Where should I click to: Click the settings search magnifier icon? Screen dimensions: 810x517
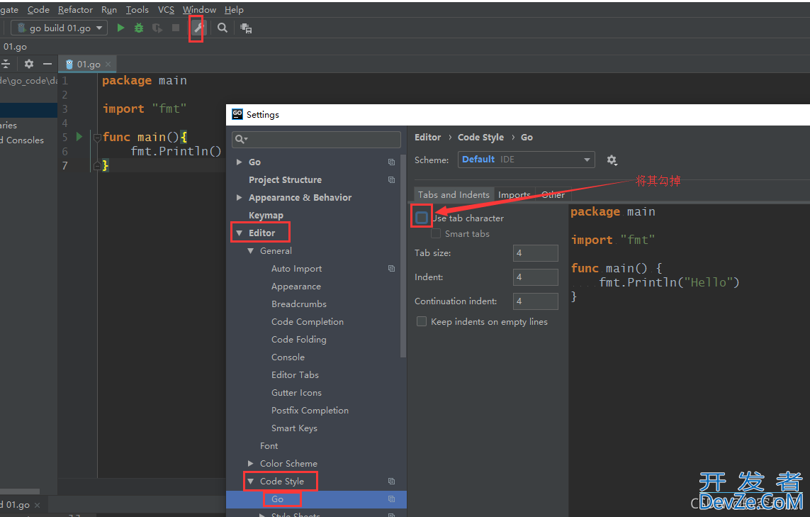(x=241, y=139)
